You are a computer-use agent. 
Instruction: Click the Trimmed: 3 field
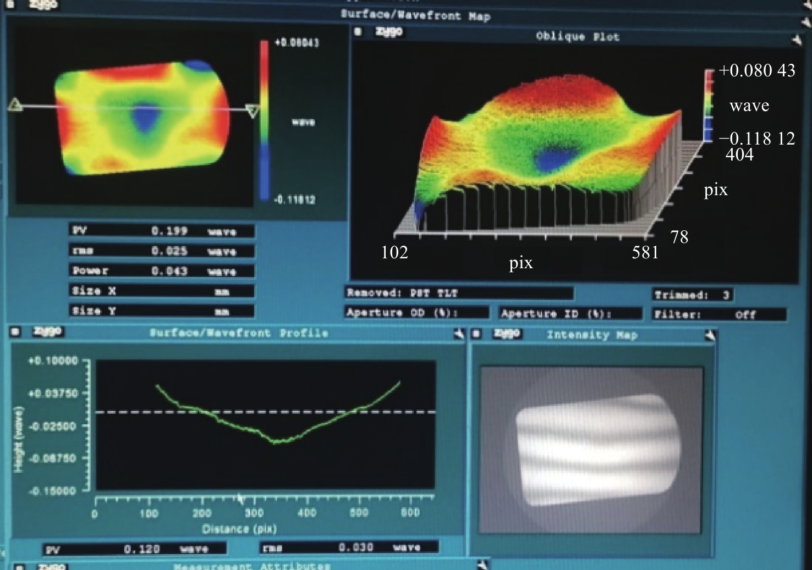(x=692, y=295)
